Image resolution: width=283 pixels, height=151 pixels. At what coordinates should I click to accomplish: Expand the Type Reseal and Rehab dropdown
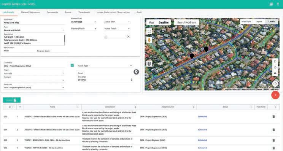(34, 30)
